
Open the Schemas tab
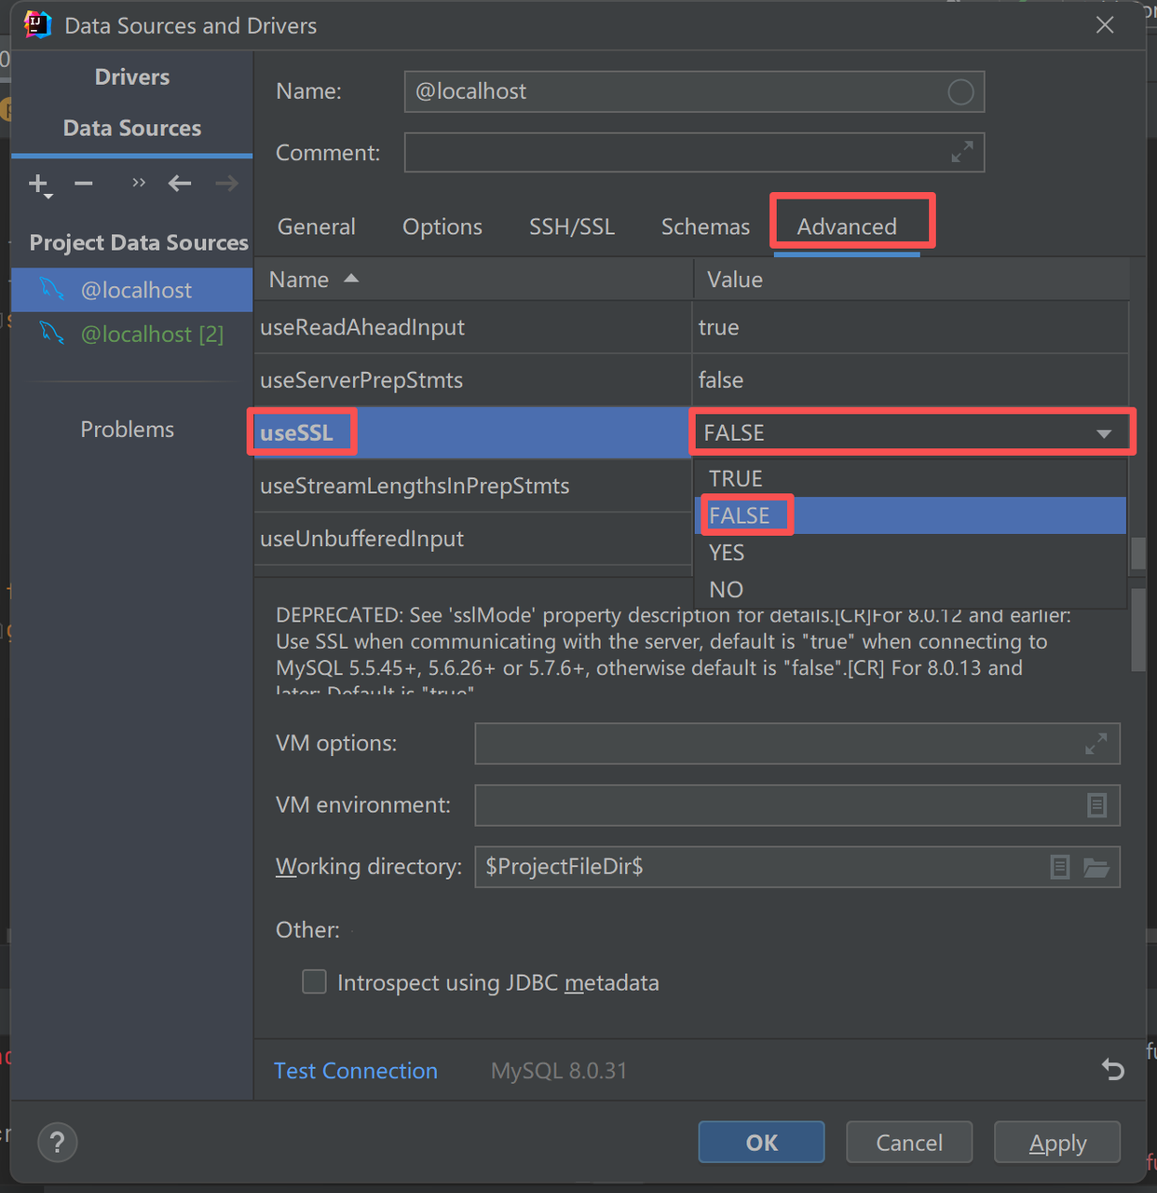pyautogui.click(x=705, y=226)
